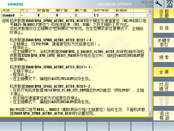The image size is (174, 131).
Task: Click the 'RESET= 2' heading line
Action: (51, 86)
